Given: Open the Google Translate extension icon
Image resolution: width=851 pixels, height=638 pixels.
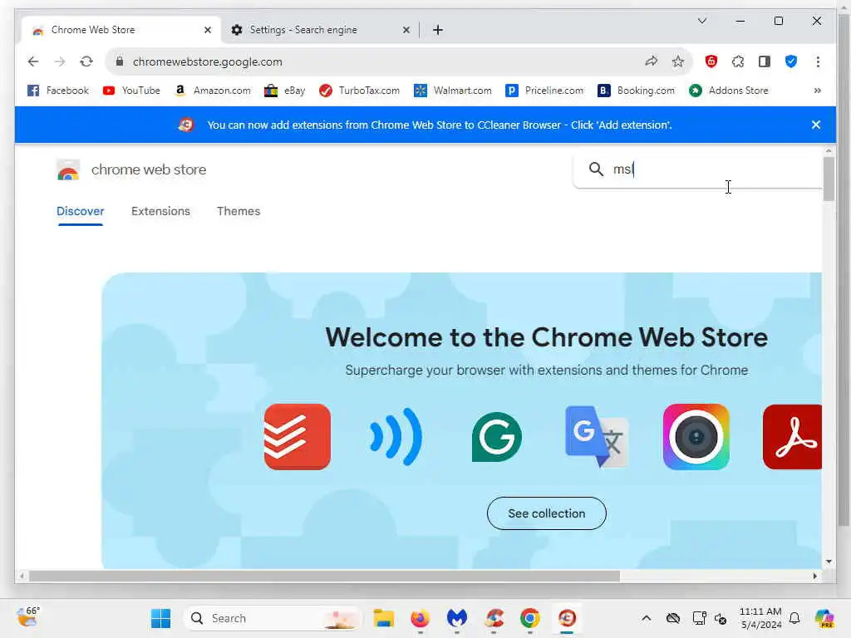Looking at the screenshot, I should (x=597, y=437).
